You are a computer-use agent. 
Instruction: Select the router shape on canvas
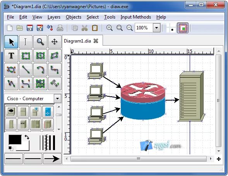(x=143, y=101)
